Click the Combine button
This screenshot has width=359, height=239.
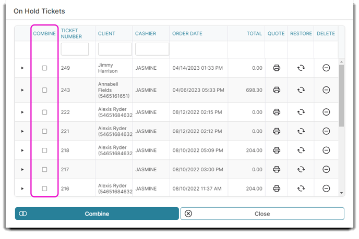[97, 213]
